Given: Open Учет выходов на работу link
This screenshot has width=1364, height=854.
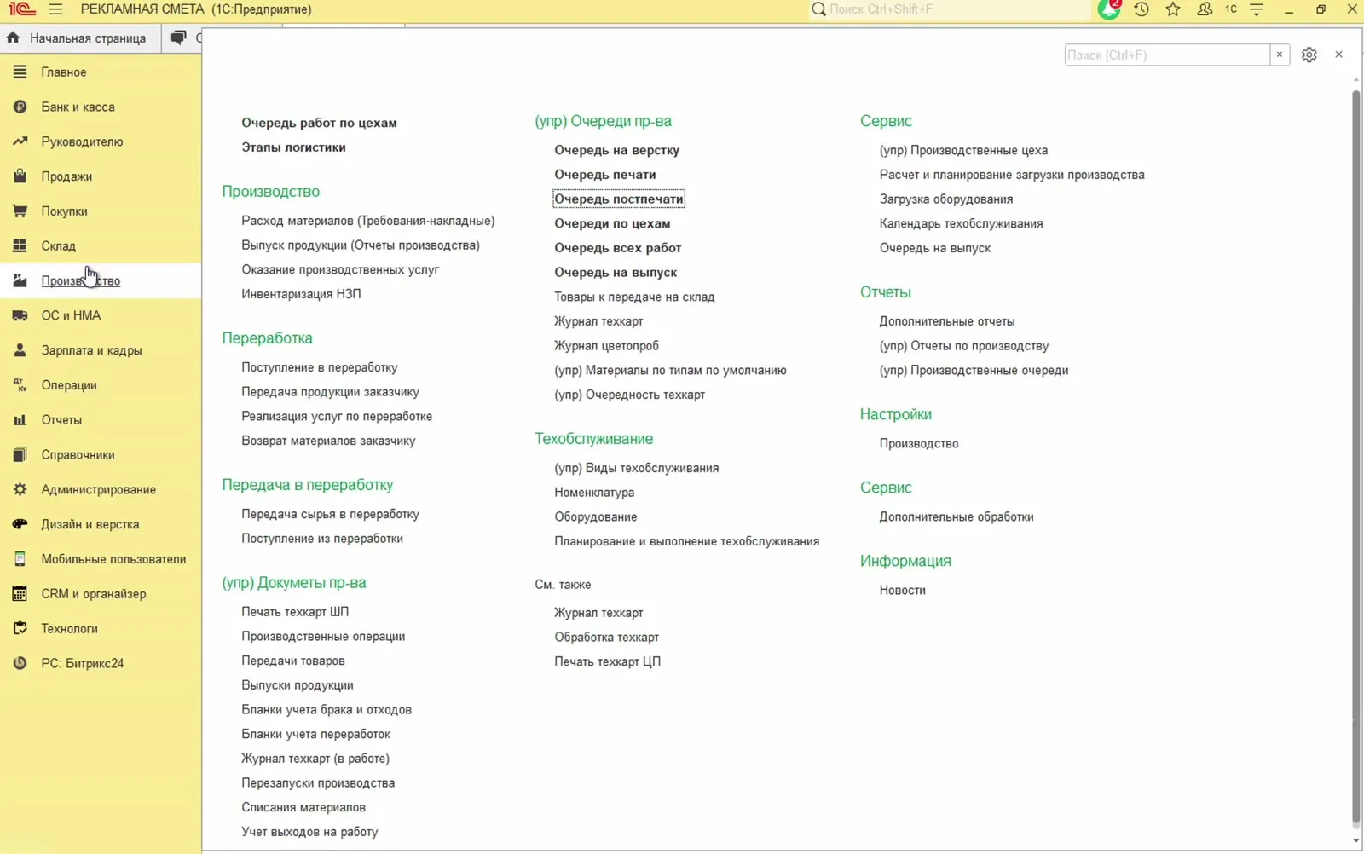Looking at the screenshot, I should tap(309, 832).
